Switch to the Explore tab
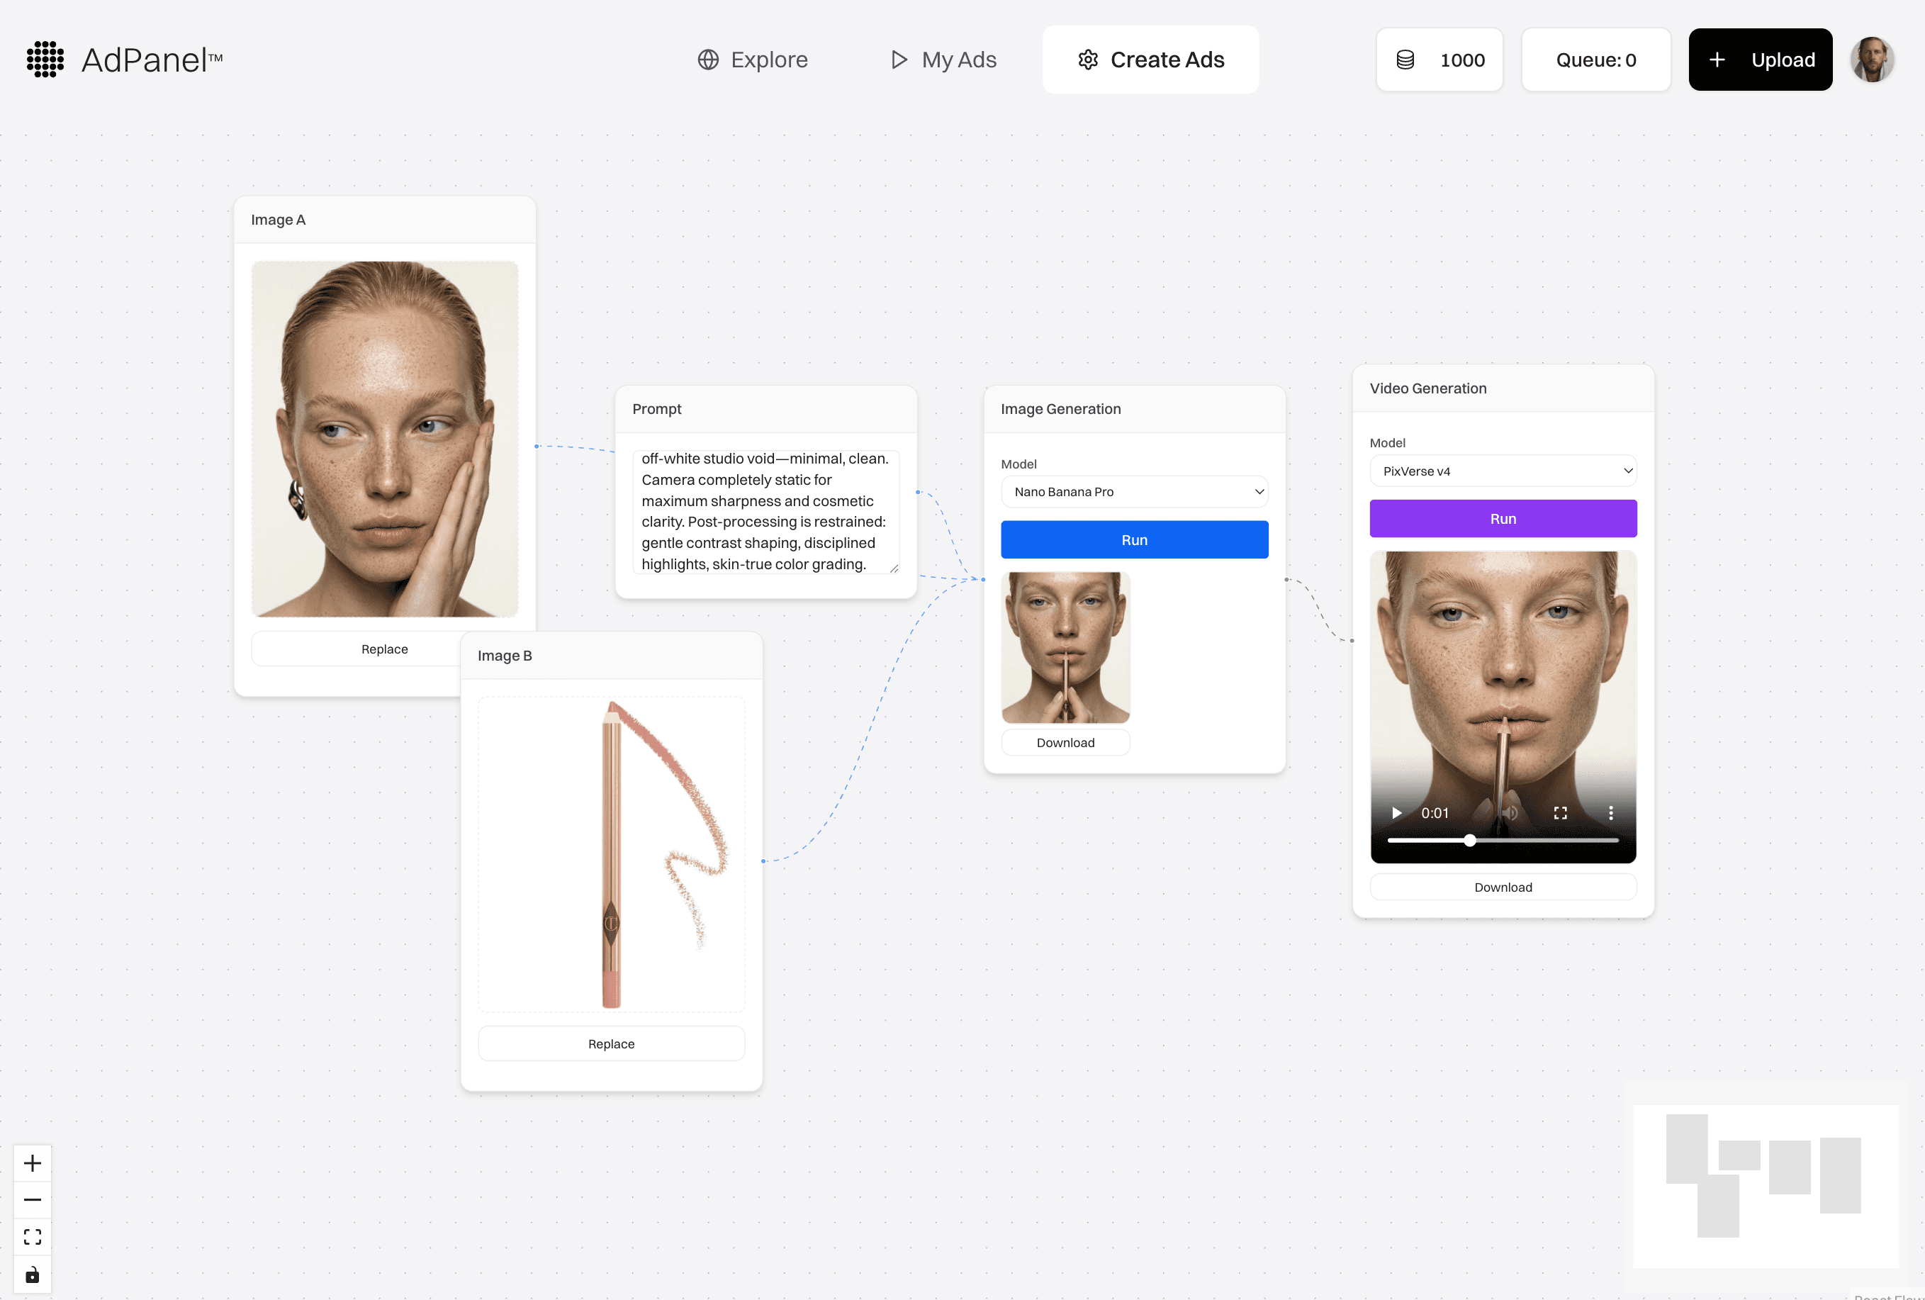Screen dimensions: 1925x1300 (752, 60)
